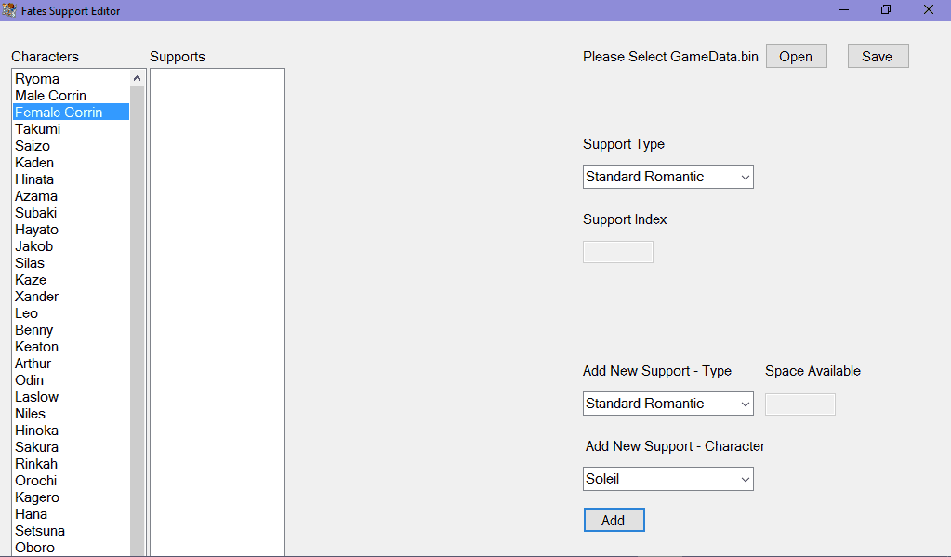The width and height of the screenshot is (951, 557).
Task: Select Oboro in the Characters list
Action: point(71,548)
